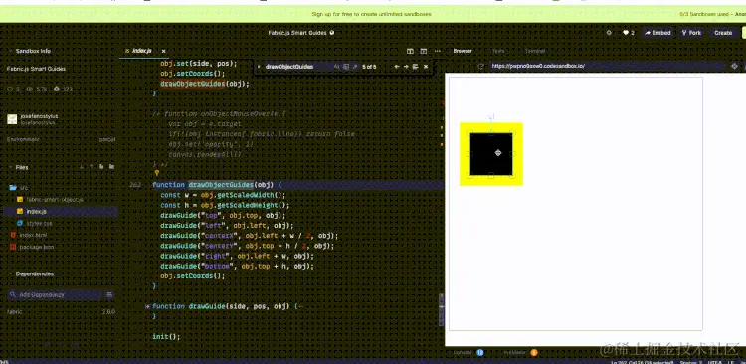
Task: Refresh the sandbox browser preview
Action: (481, 67)
